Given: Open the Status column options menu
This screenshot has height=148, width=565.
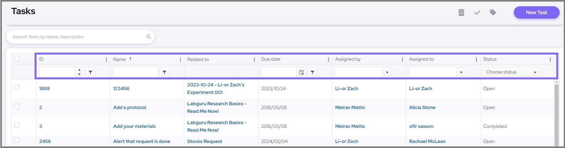Looking at the screenshot, I should coord(550,59).
